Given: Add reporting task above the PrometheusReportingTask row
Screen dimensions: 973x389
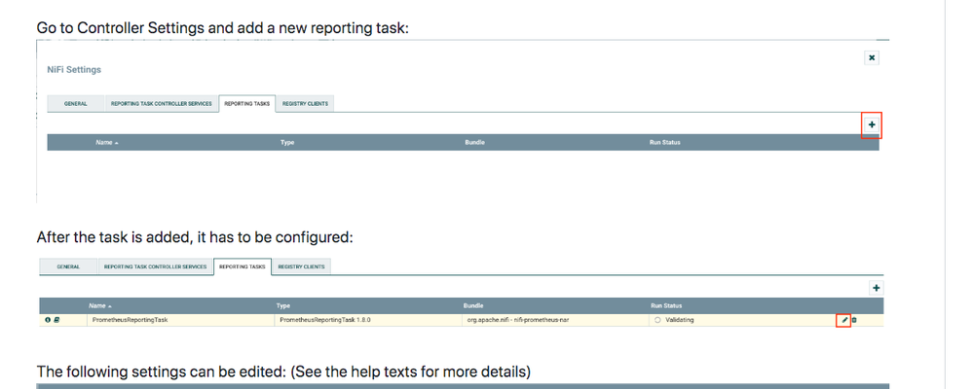Looking at the screenshot, I should (x=876, y=288).
